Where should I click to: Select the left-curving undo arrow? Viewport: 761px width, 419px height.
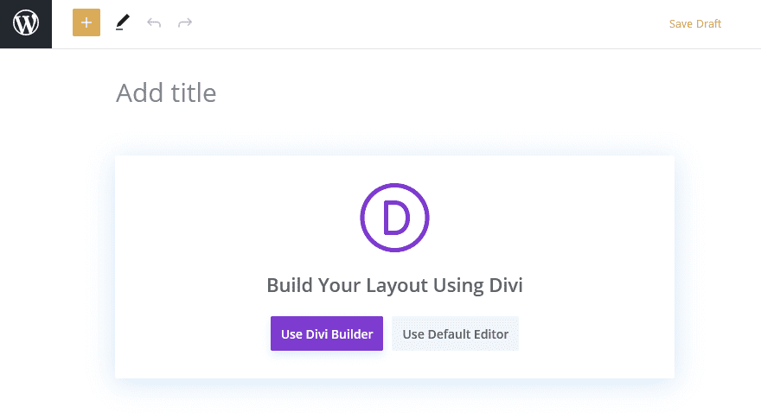154,22
